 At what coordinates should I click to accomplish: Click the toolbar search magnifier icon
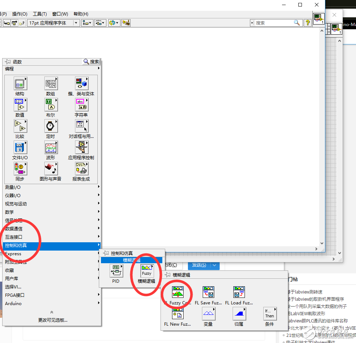297,23
